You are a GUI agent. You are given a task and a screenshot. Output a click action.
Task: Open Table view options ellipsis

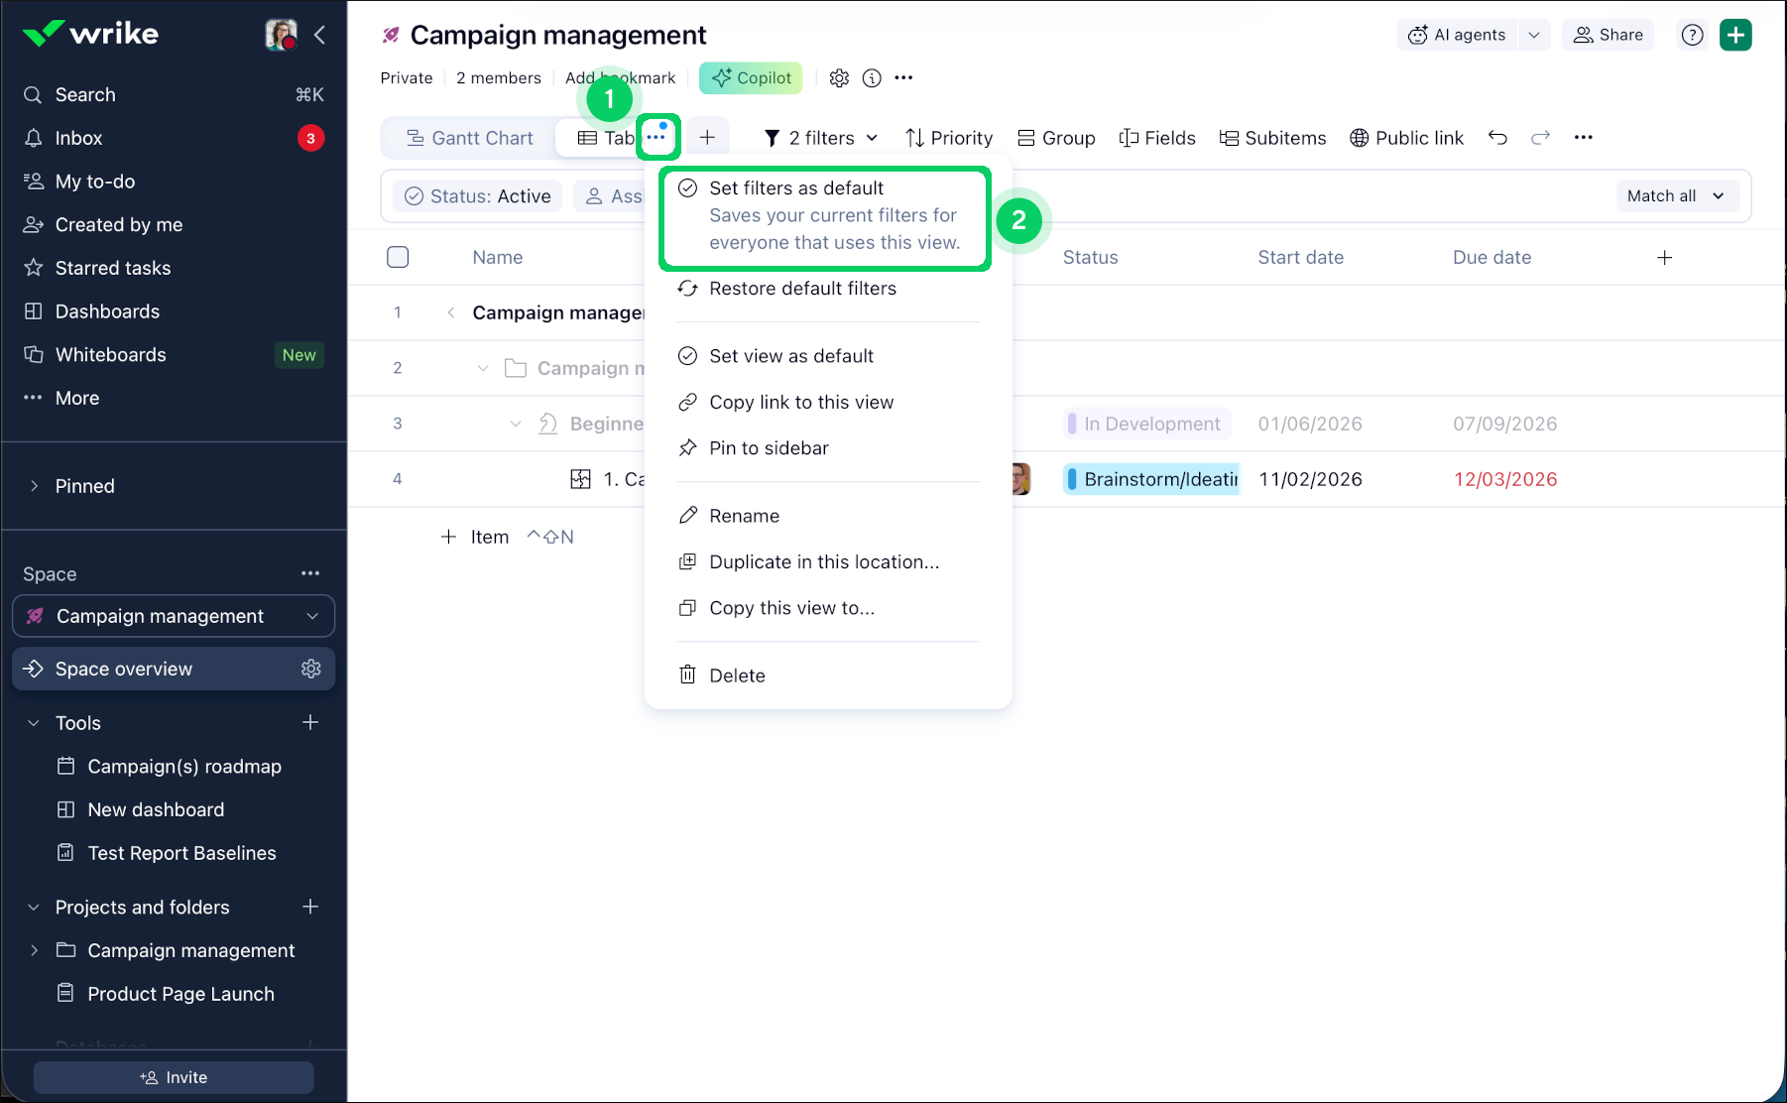[656, 137]
